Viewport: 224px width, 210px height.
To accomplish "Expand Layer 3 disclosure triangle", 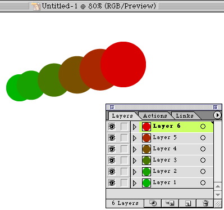I will [x=135, y=160].
